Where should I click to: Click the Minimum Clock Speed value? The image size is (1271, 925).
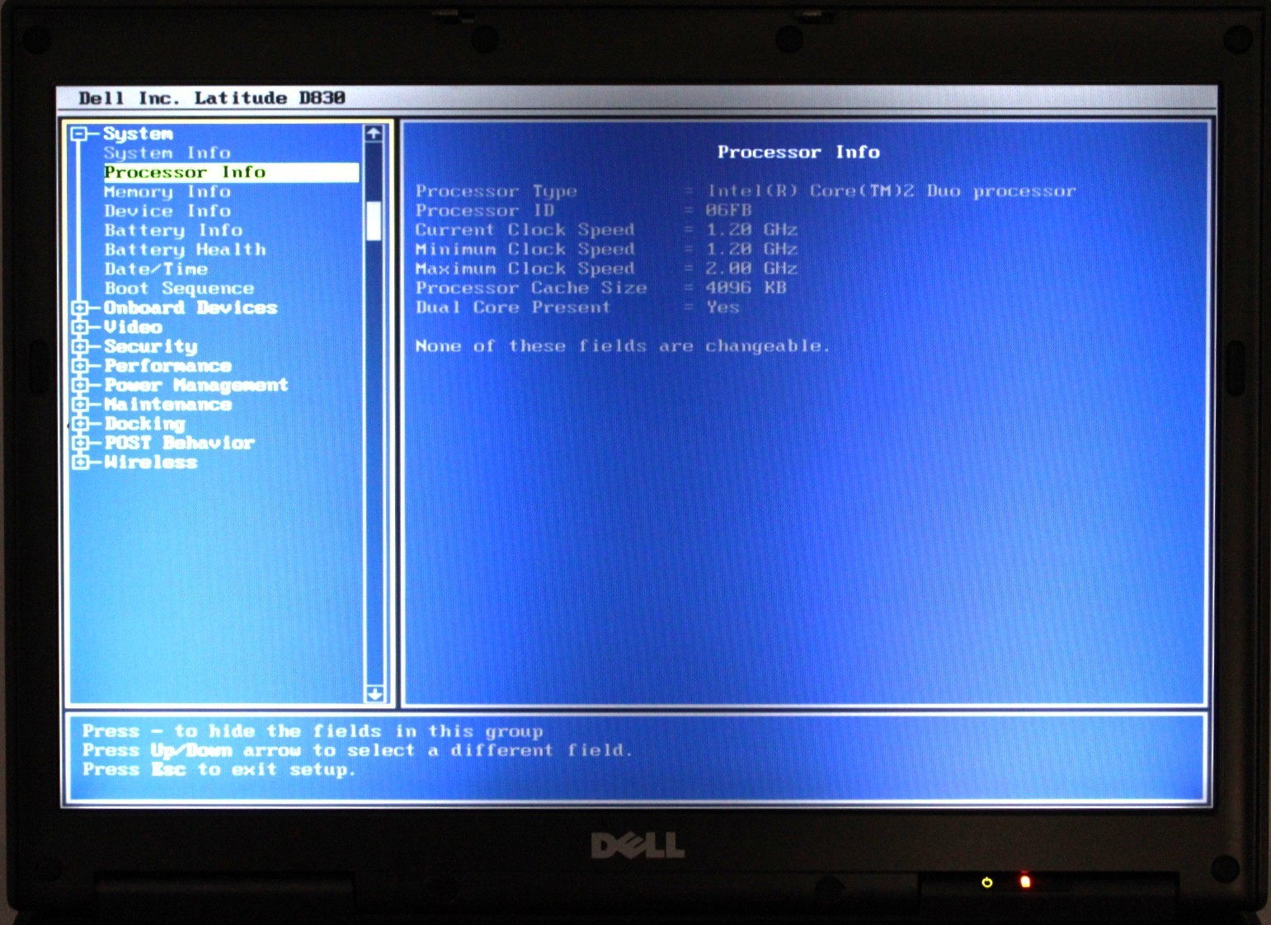point(751,249)
